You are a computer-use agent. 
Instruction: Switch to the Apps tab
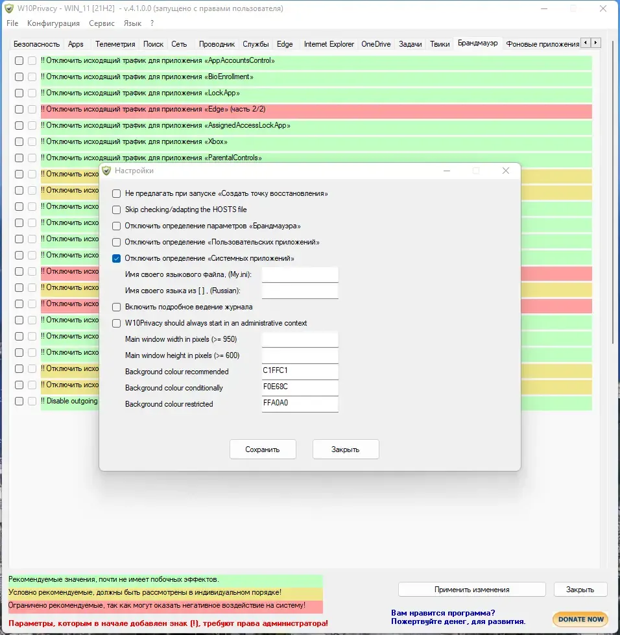76,44
